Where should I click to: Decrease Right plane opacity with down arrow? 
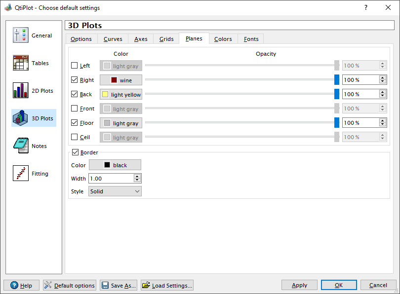382,82
